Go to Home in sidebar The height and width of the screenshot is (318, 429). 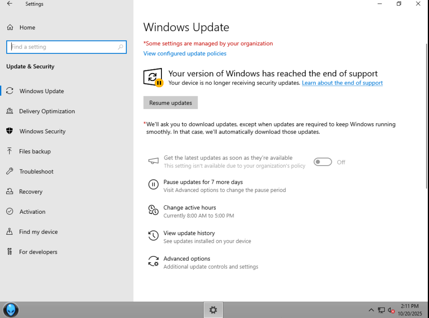coord(27,27)
